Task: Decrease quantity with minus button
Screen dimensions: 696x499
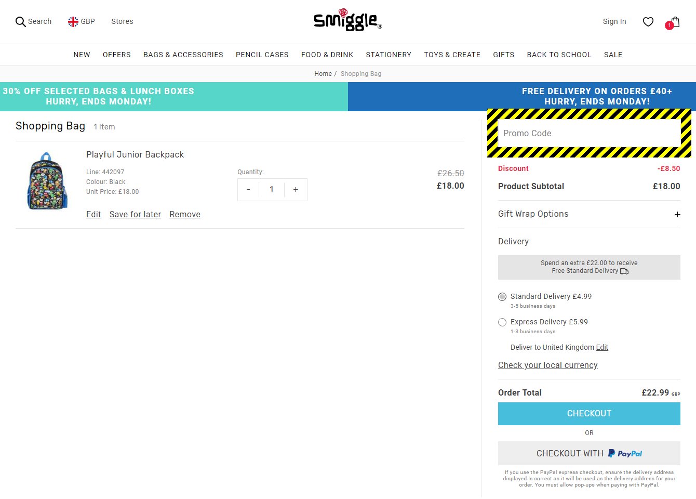Action: [248, 190]
